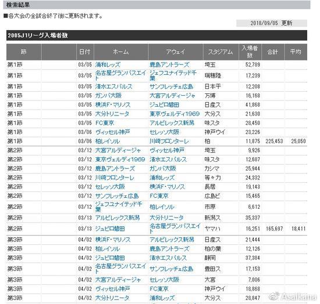Open away team 東京ヴェルディ1969 in 21,630 row
This screenshot has width=320, height=304.
(x=175, y=114)
